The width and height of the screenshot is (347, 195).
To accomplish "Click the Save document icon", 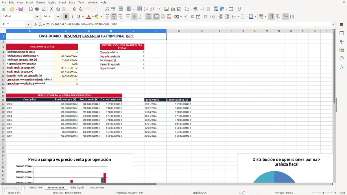I will click(21, 9).
